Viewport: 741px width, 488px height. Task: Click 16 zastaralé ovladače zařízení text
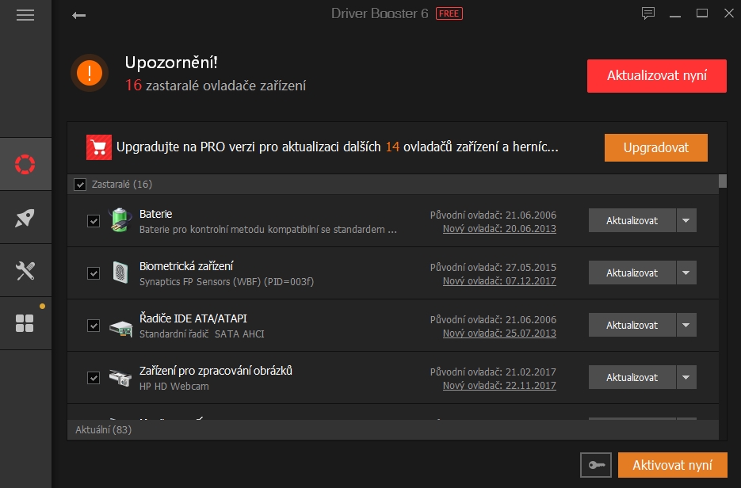point(216,86)
